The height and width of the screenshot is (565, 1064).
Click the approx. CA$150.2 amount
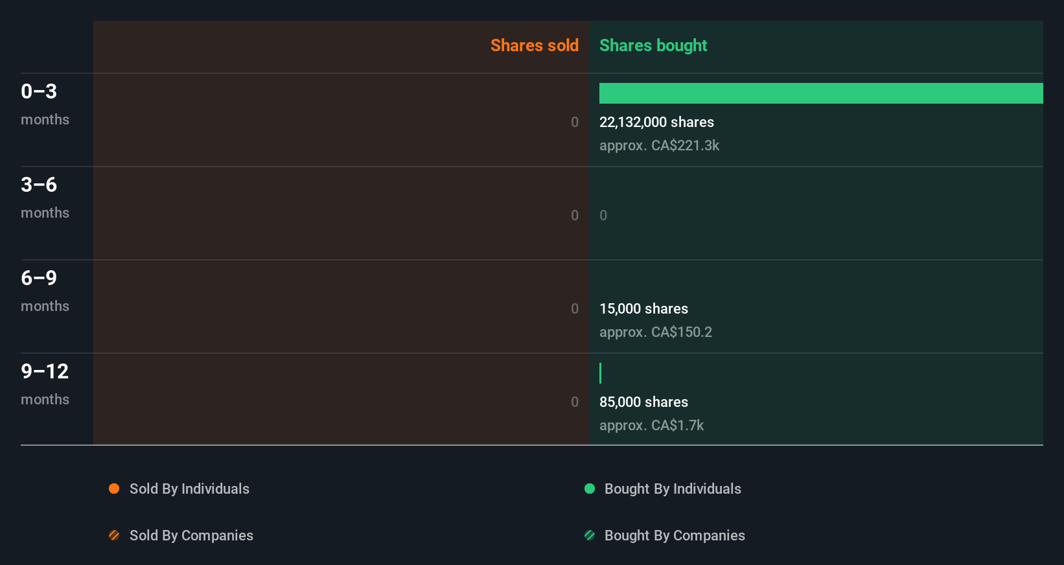656,332
